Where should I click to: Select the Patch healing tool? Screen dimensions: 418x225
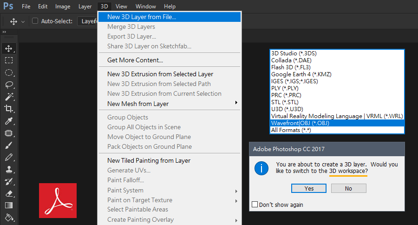pyautogui.click(x=9, y=133)
